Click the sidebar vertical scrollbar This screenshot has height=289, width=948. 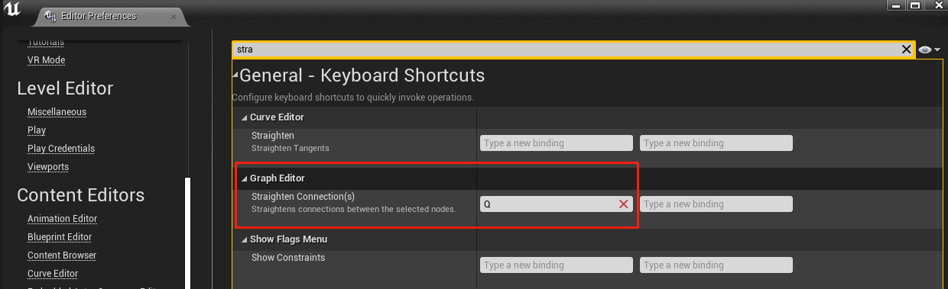pyautogui.click(x=188, y=233)
